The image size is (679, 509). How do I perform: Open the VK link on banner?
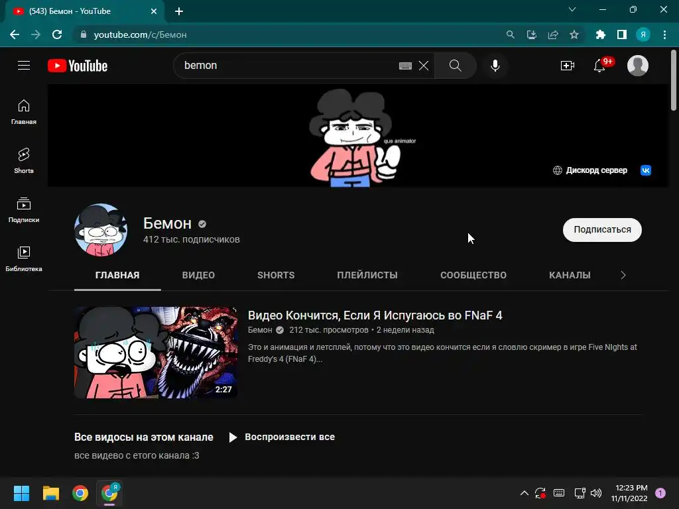click(646, 170)
